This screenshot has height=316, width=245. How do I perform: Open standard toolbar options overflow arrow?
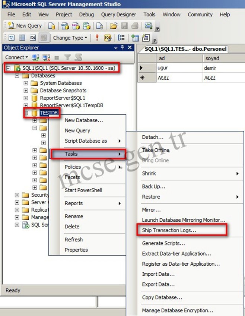(x=157, y=29)
